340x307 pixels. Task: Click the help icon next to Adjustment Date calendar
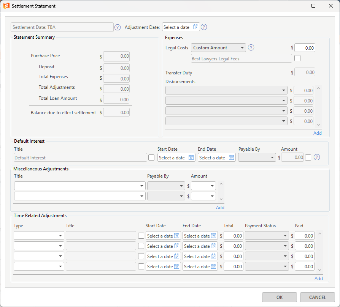point(204,27)
